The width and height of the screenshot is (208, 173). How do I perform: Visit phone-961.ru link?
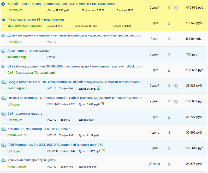[17, 135]
